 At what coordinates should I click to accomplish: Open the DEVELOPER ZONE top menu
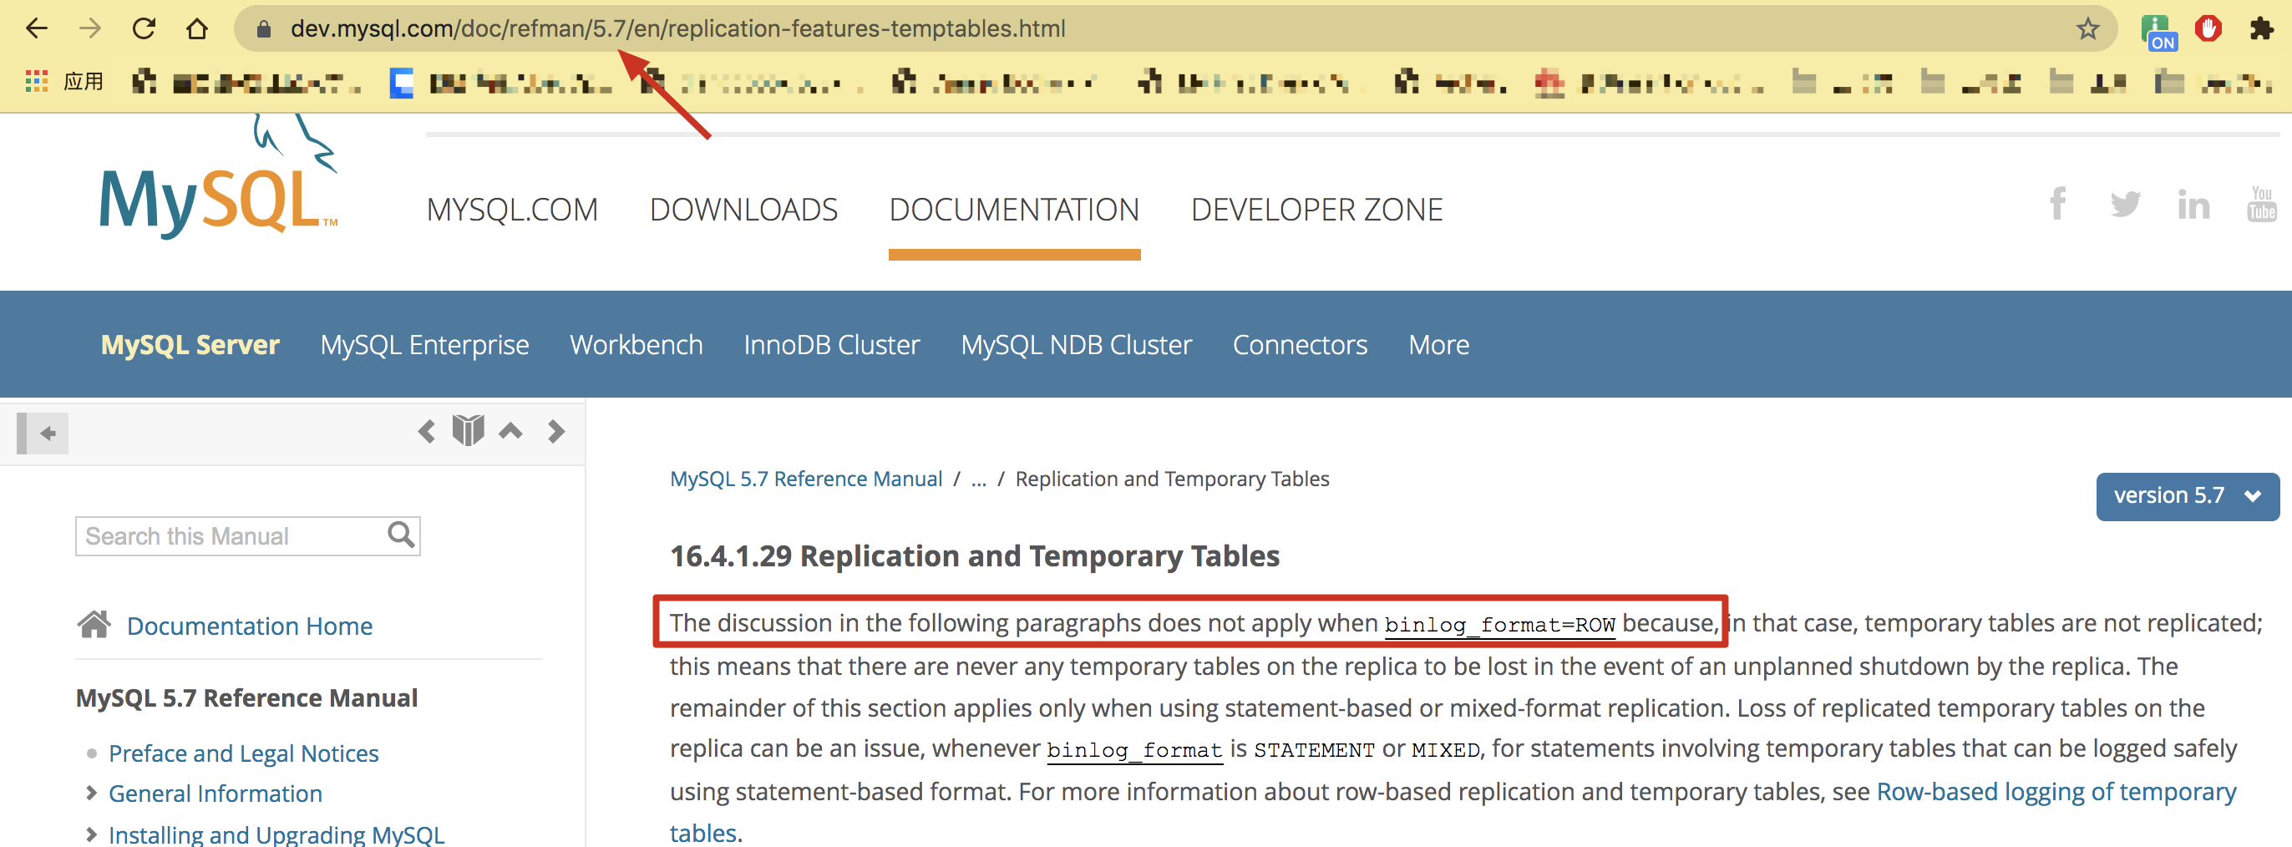(1317, 210)
